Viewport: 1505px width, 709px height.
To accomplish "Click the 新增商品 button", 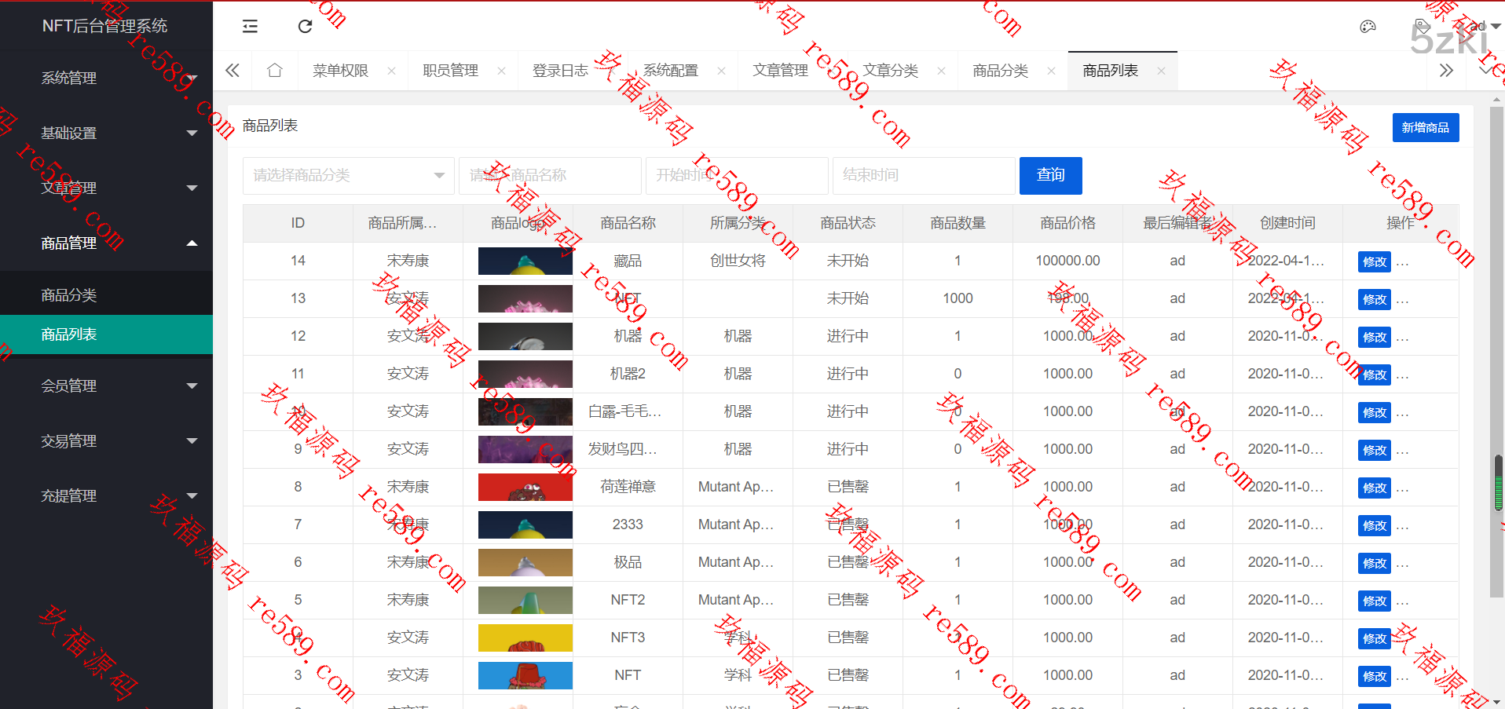I will point(1426,127).
